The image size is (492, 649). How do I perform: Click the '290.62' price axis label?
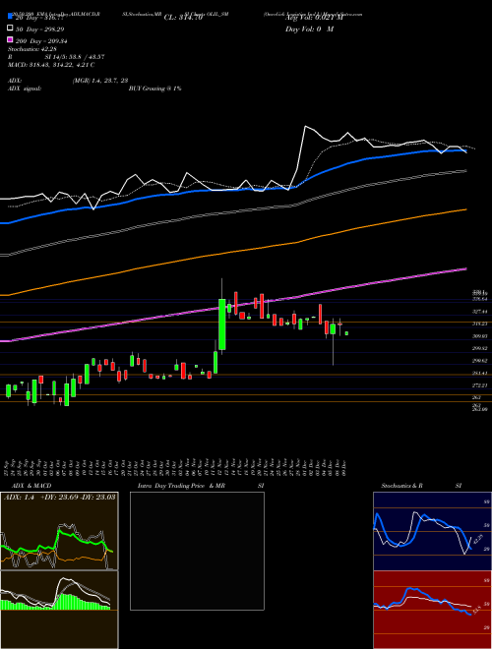(479, 361)
